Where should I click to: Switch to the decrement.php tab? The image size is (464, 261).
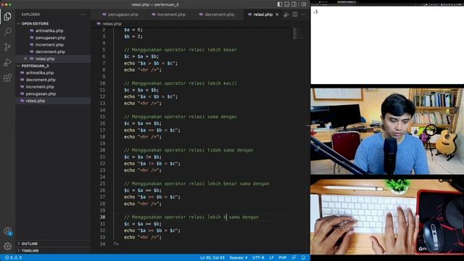coord(217,14)
